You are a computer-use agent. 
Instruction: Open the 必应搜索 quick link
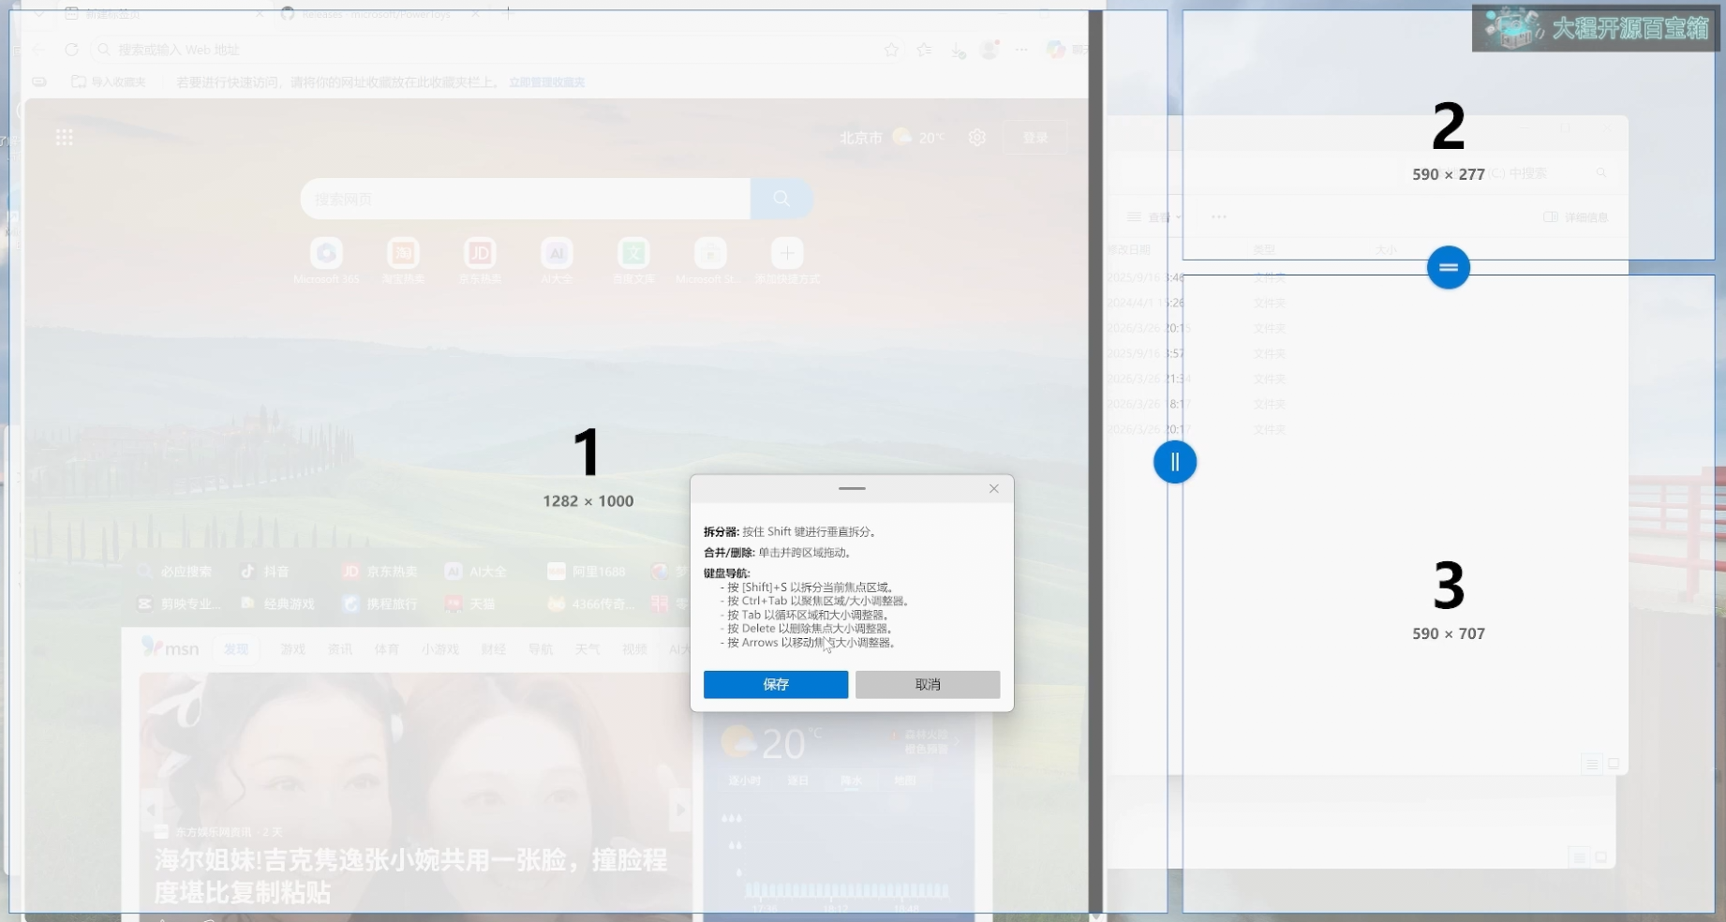point(174,572)
